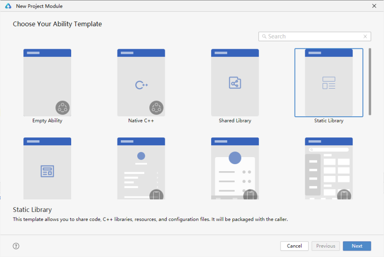Click the Choose Your Ability Template heading
Viewport: 384px width, 257px height.
click(x=57, y=24)
